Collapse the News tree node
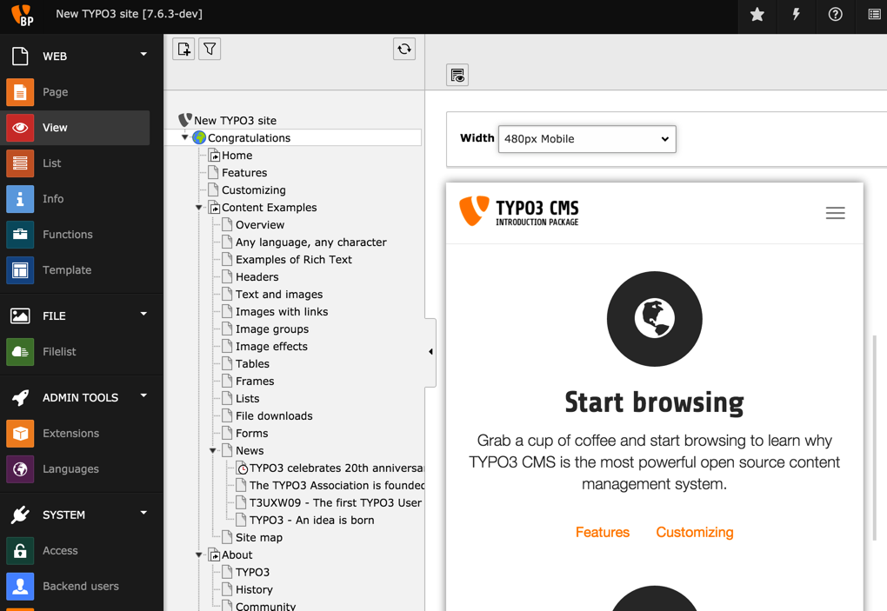 [213, 450]
